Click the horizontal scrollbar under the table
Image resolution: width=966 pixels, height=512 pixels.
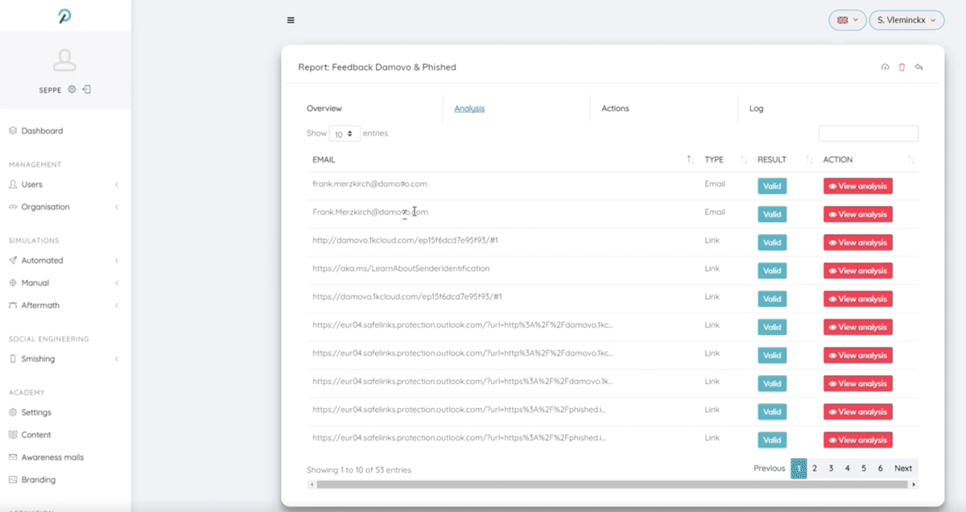[x=612, y=485]
